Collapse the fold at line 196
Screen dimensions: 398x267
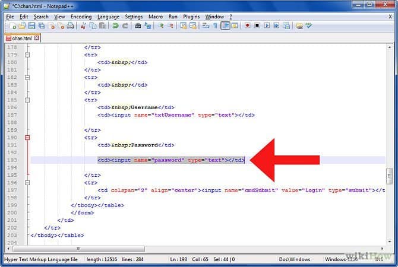(27, 183)
